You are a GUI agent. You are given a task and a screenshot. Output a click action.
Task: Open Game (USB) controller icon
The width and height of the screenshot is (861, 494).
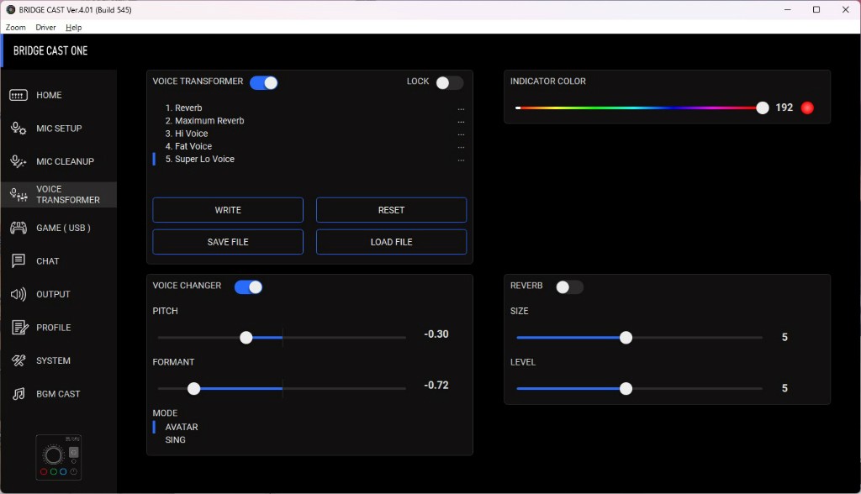coord(18,228)
